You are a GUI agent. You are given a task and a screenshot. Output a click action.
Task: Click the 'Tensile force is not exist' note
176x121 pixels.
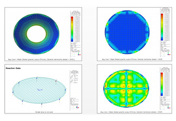44,112
